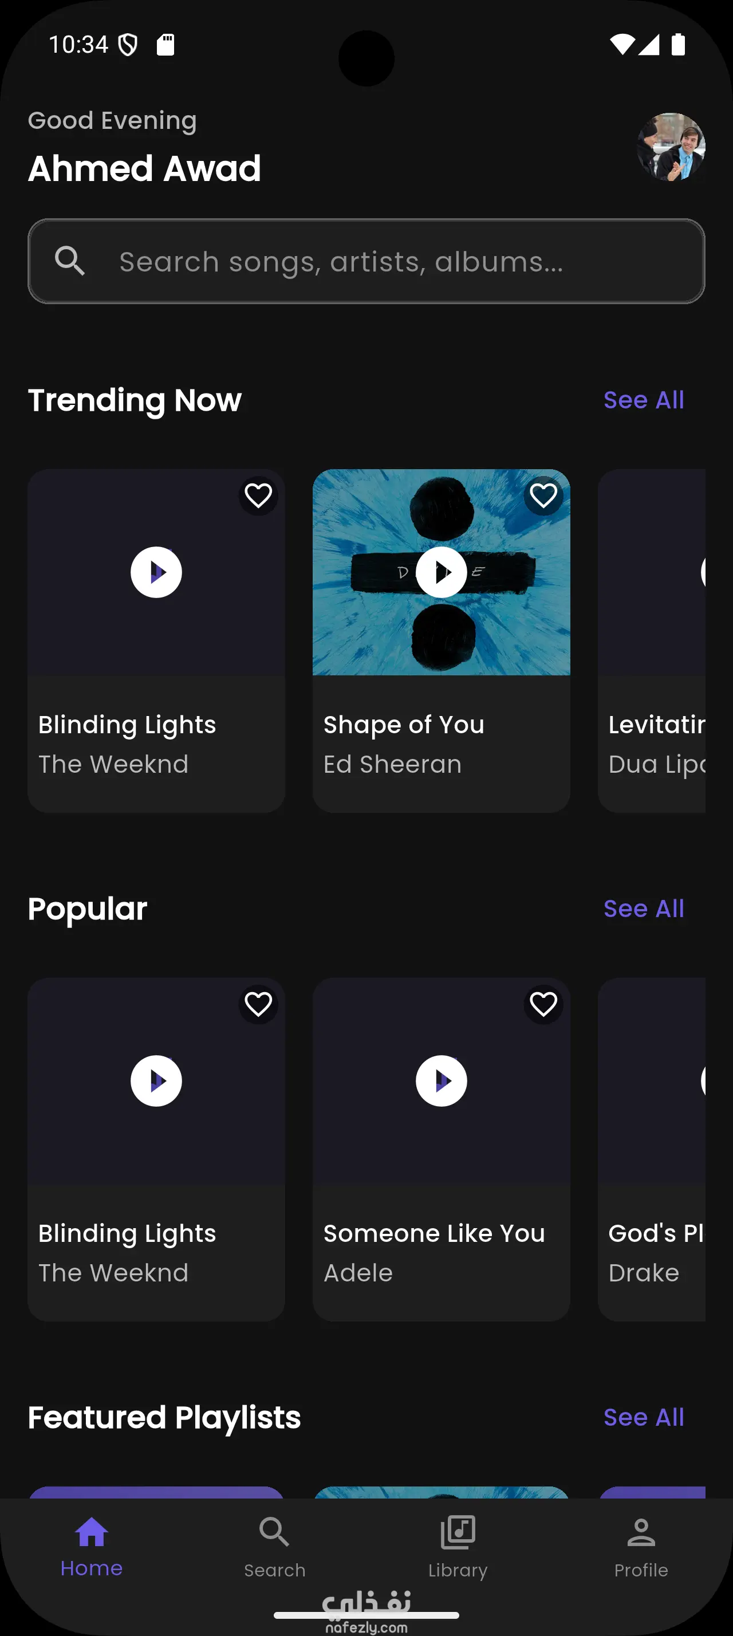This screenshot has width=733, height=1636.
Task: Favorite Blinding Lights in Trending Now
Action: [x=258, y=496]
